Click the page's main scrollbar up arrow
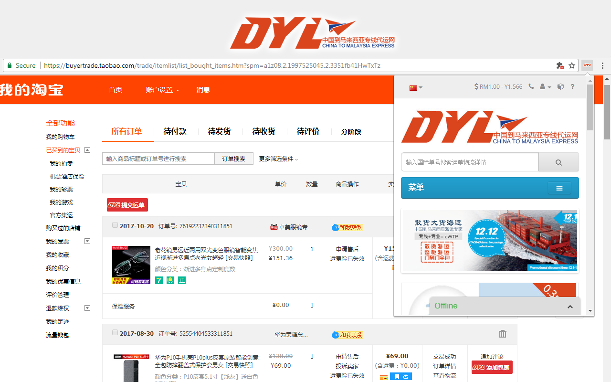The image size is (611, 382). coord(607,79)
